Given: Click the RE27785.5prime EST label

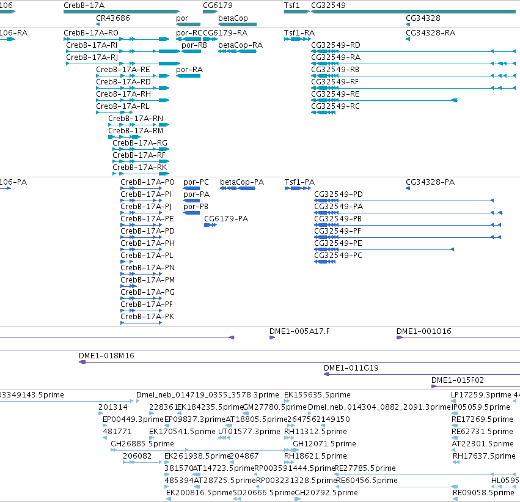Looking at the screenshot, I should pyautogui.click(x=365, y=468).
